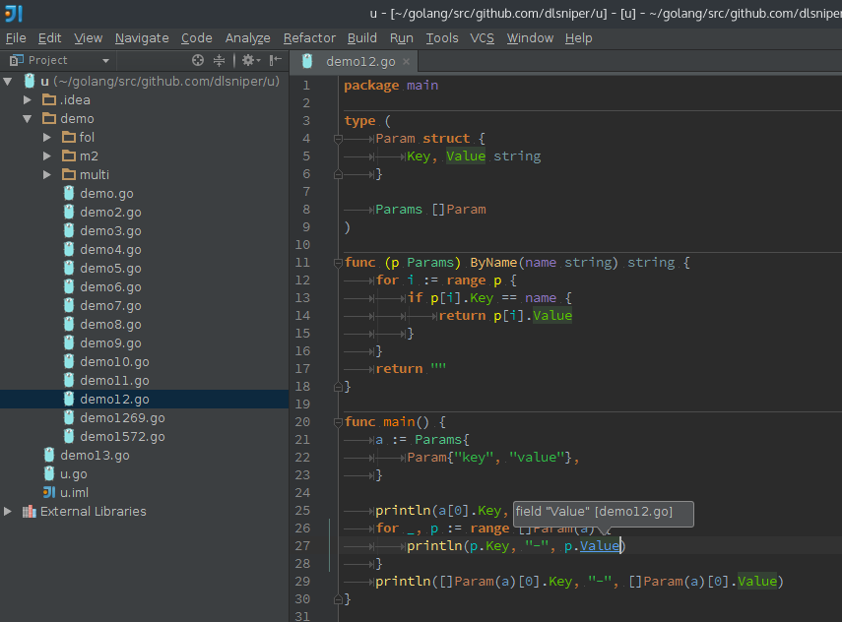Viewport: 842px width, 622px height.
Task: Close the demo12.go editor tab
Action: coord(405,60)
